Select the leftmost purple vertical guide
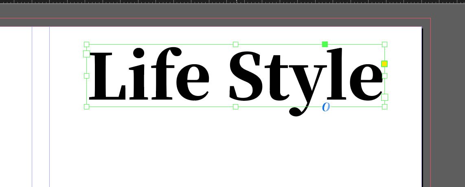This screenshot has height=187, width=465. coord(32,122)
